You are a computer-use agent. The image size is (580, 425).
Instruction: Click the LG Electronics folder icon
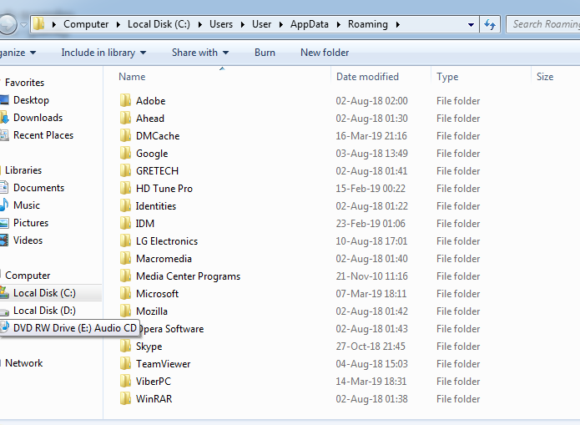pyautogui.click(x=125, y=240)
